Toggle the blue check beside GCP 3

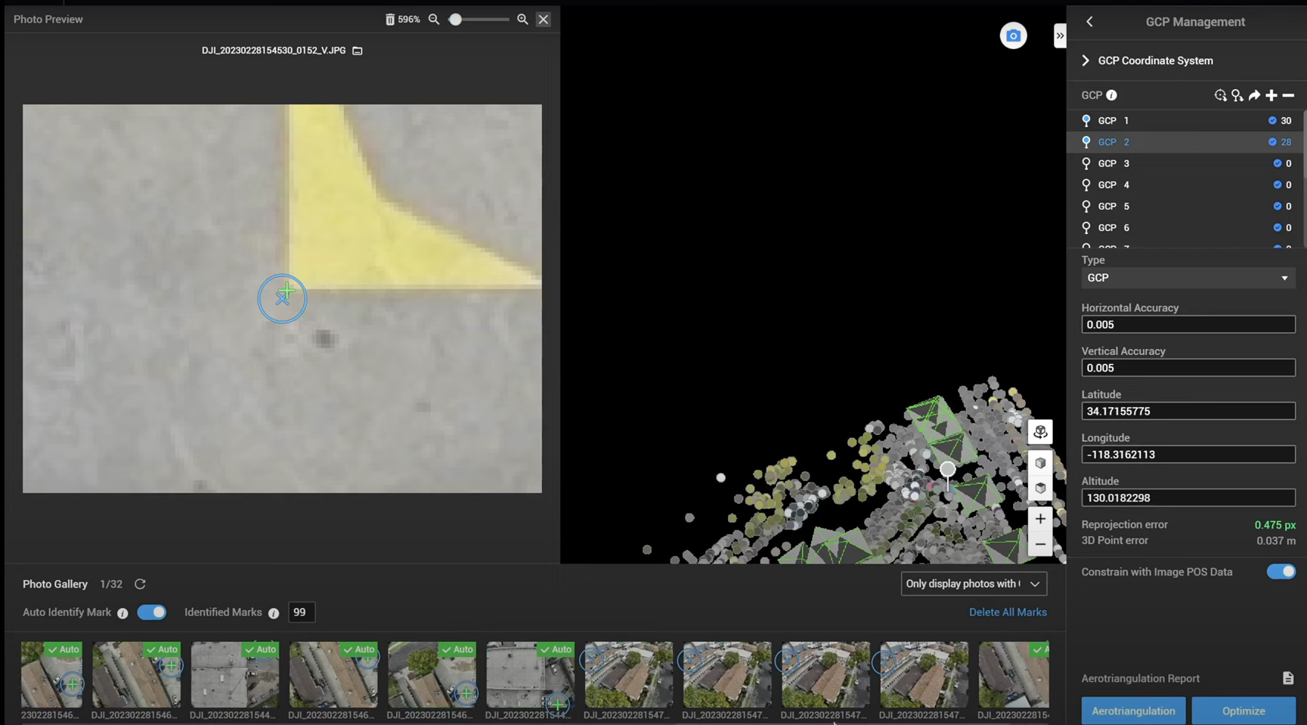point(1278,164)
